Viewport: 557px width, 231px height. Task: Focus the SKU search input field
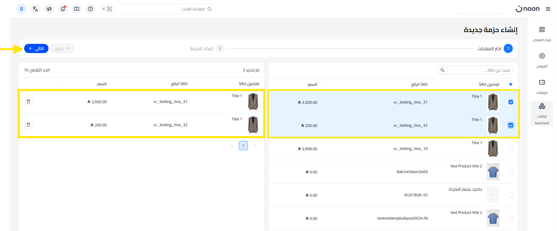point(479,70)
